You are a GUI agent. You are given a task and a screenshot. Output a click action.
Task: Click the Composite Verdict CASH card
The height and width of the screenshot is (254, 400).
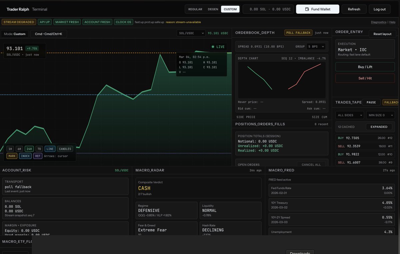[x=199, y=188]
